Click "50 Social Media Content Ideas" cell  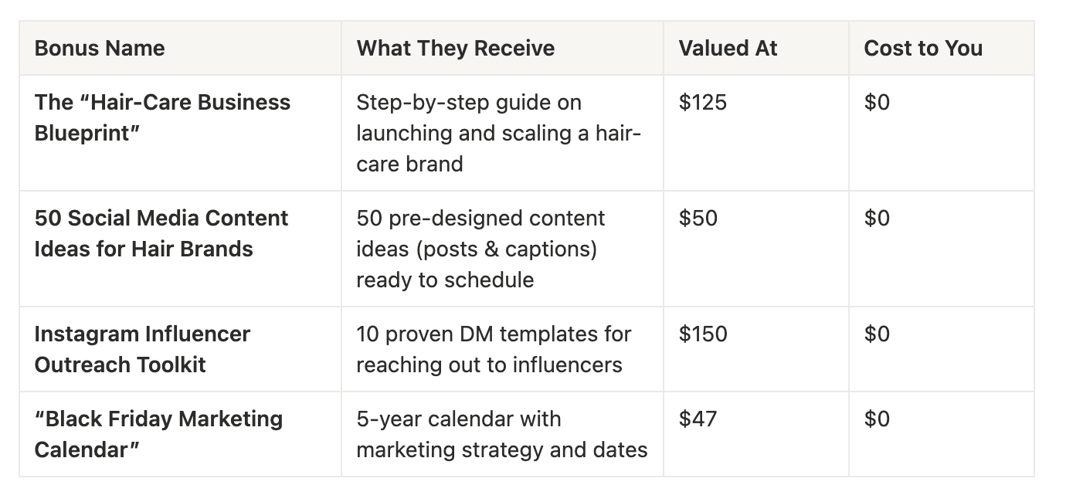pos(161,233)
